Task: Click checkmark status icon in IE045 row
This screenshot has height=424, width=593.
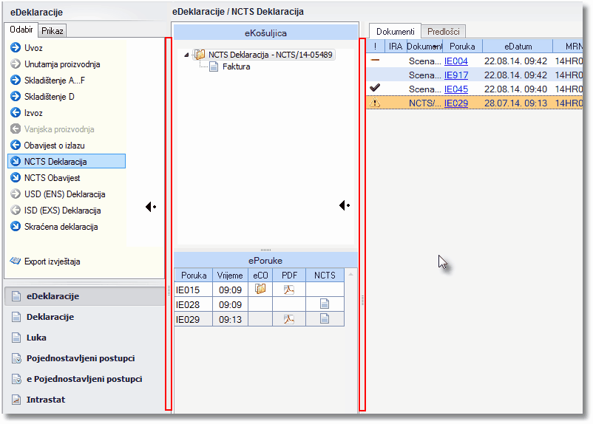Action: click(x=375, y=88)
